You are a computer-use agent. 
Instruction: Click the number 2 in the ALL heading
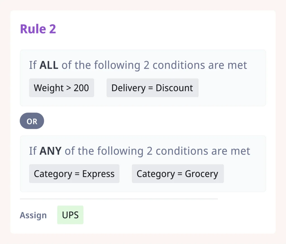[x=146, y=65]
